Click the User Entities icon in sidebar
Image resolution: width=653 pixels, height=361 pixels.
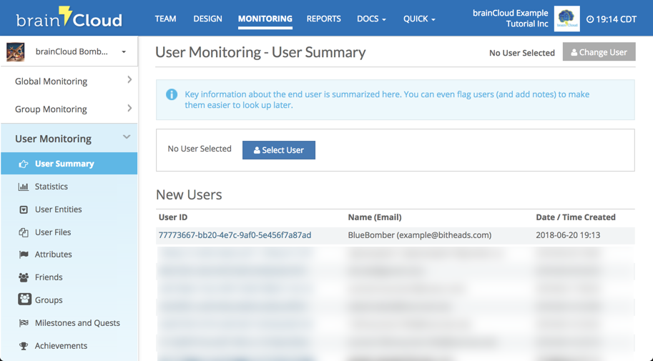(24, 209)
